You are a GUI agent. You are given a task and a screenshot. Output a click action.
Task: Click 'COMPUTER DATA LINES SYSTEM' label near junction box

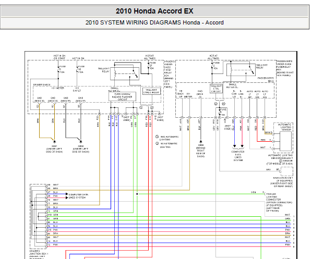coord(78,196)
